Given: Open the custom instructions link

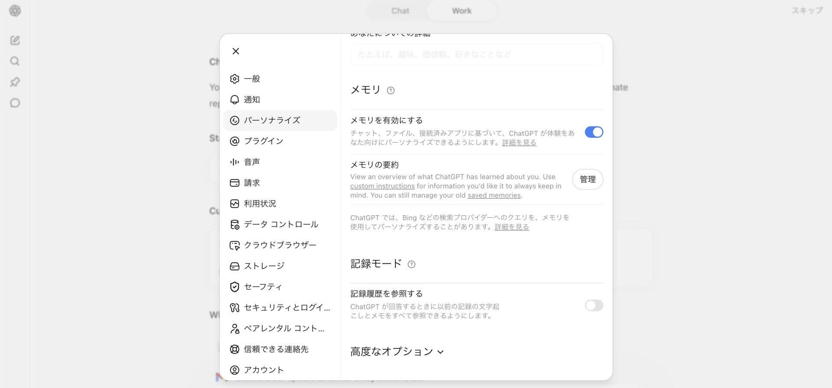Looking at the screenshot, I should tap(382, 186).
